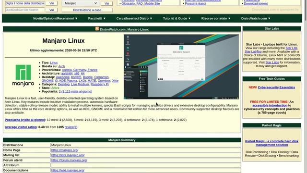Screen dimensions: 307x173
Task: Click the Linux type link
Action: point(54,63)
